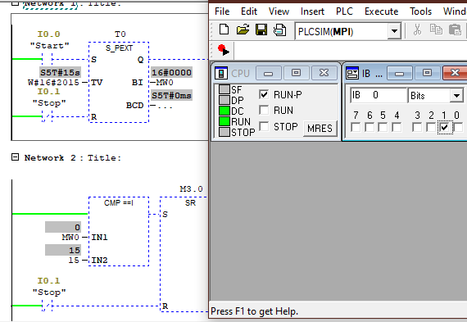
Task: Open the Insert menu
Action: click(312, 11)
